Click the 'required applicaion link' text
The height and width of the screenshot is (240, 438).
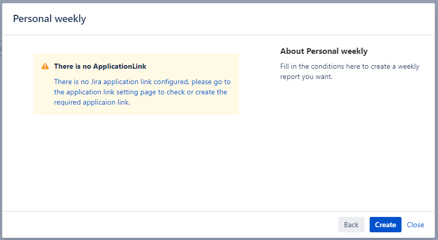click(x=92, y=102)
